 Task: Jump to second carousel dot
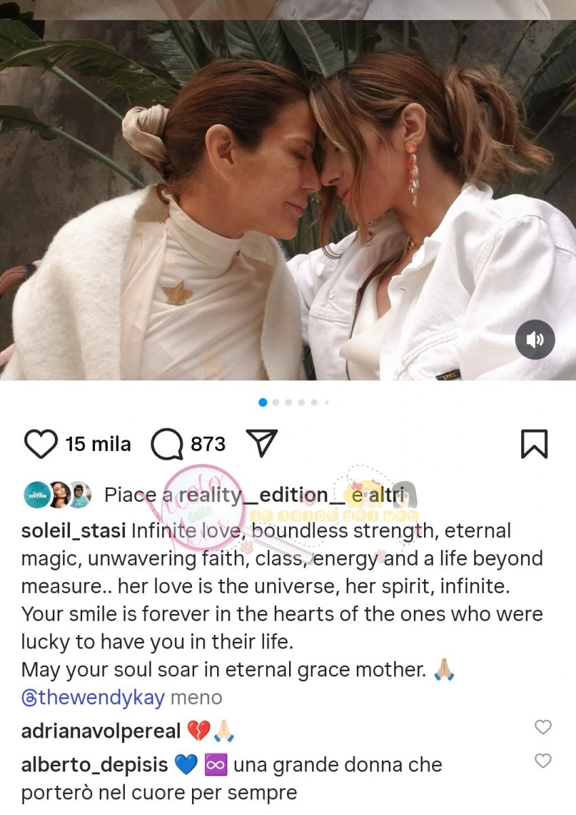(x=275, y=403)
